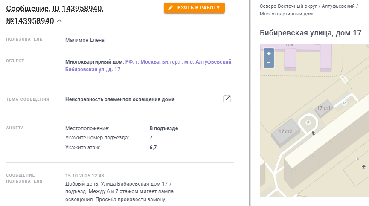Click parking icon near building 17 ст2
369x206 pixels.
tap(308, 122)
